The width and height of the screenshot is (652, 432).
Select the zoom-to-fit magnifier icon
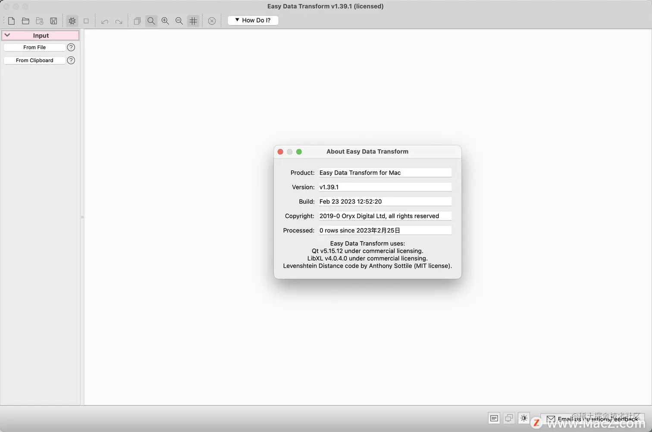[x=151, y=21]
